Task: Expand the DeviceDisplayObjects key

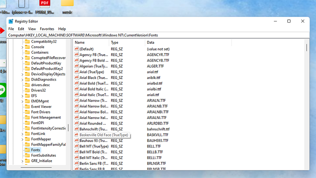Action: (x=23, y=74)
